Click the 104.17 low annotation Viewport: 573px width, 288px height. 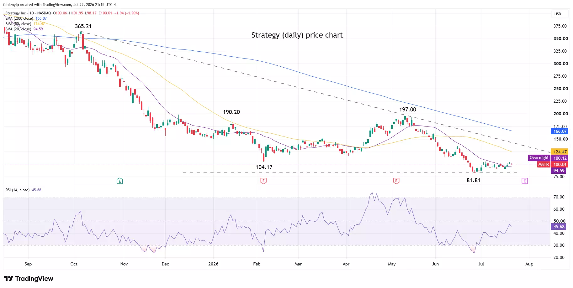tap(264, 167)
